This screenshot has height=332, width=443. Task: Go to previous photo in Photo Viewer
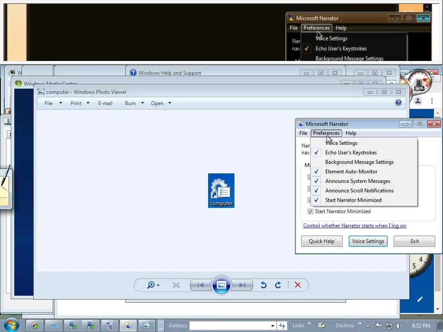pyautogui.click(x=201, y=285)
